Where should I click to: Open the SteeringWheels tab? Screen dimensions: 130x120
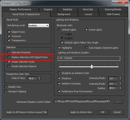113,9
